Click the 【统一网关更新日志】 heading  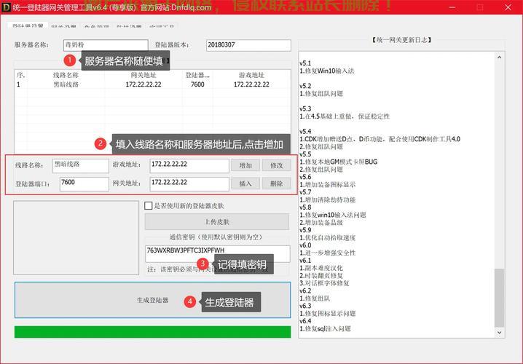(401, 40)
